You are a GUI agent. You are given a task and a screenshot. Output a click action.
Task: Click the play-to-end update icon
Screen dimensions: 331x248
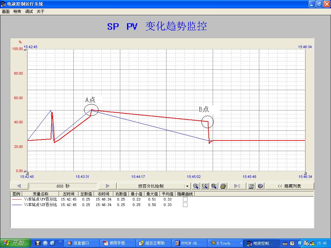237,186
